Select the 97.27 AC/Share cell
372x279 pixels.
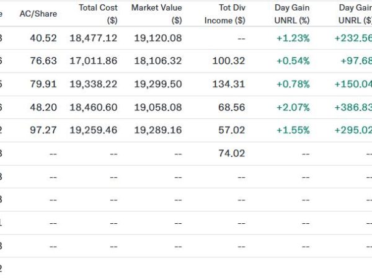[x=43, y=130]
